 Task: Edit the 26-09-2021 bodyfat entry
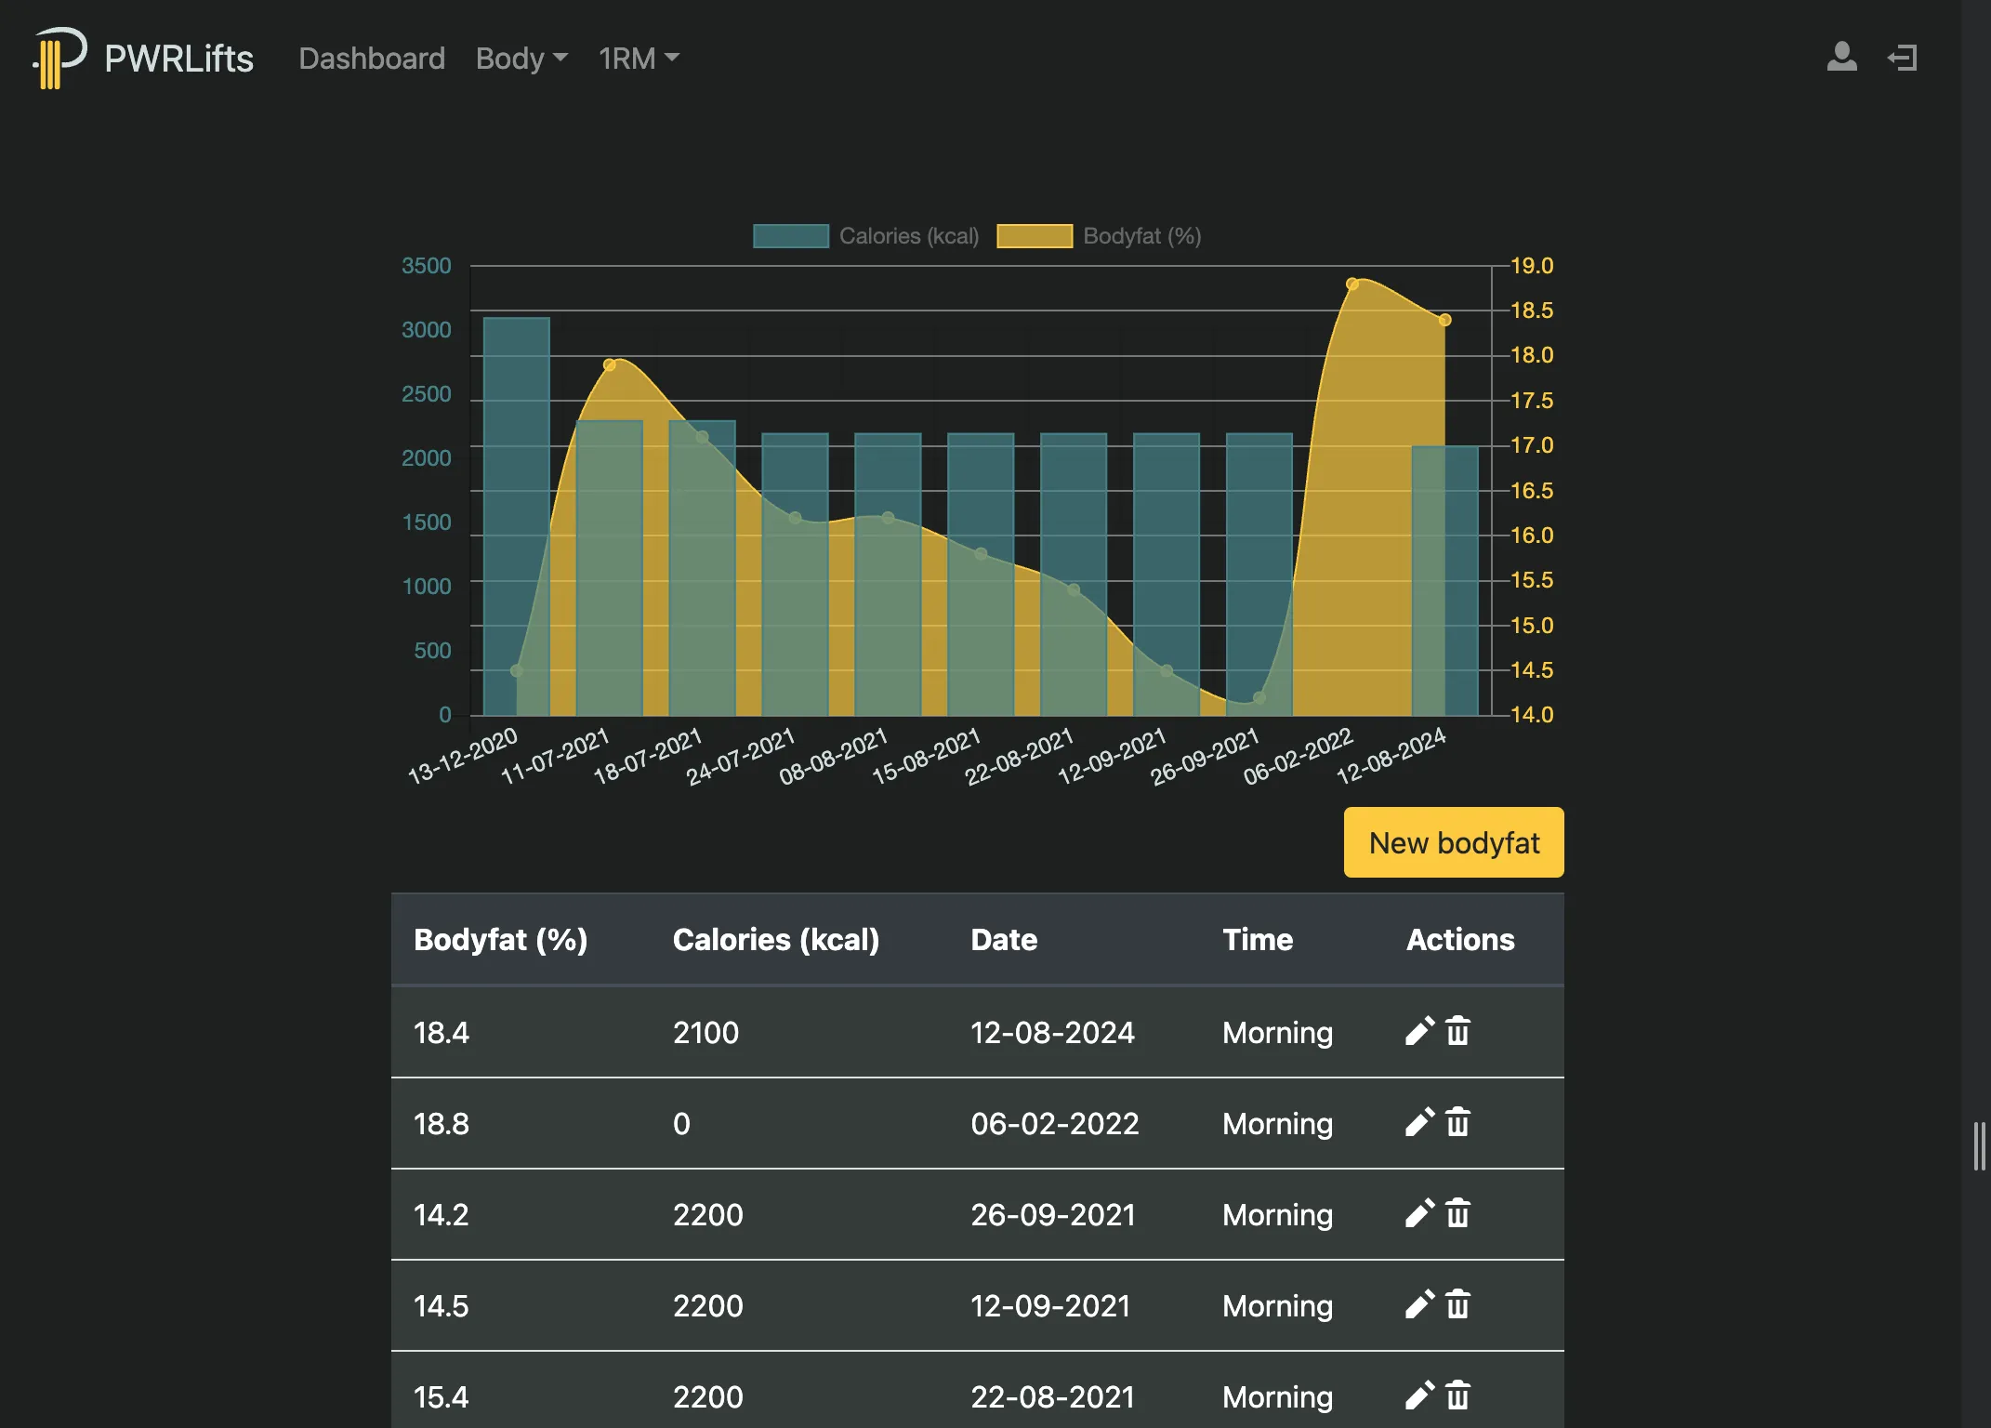pyautogui.click(x=1419, y=1213)
